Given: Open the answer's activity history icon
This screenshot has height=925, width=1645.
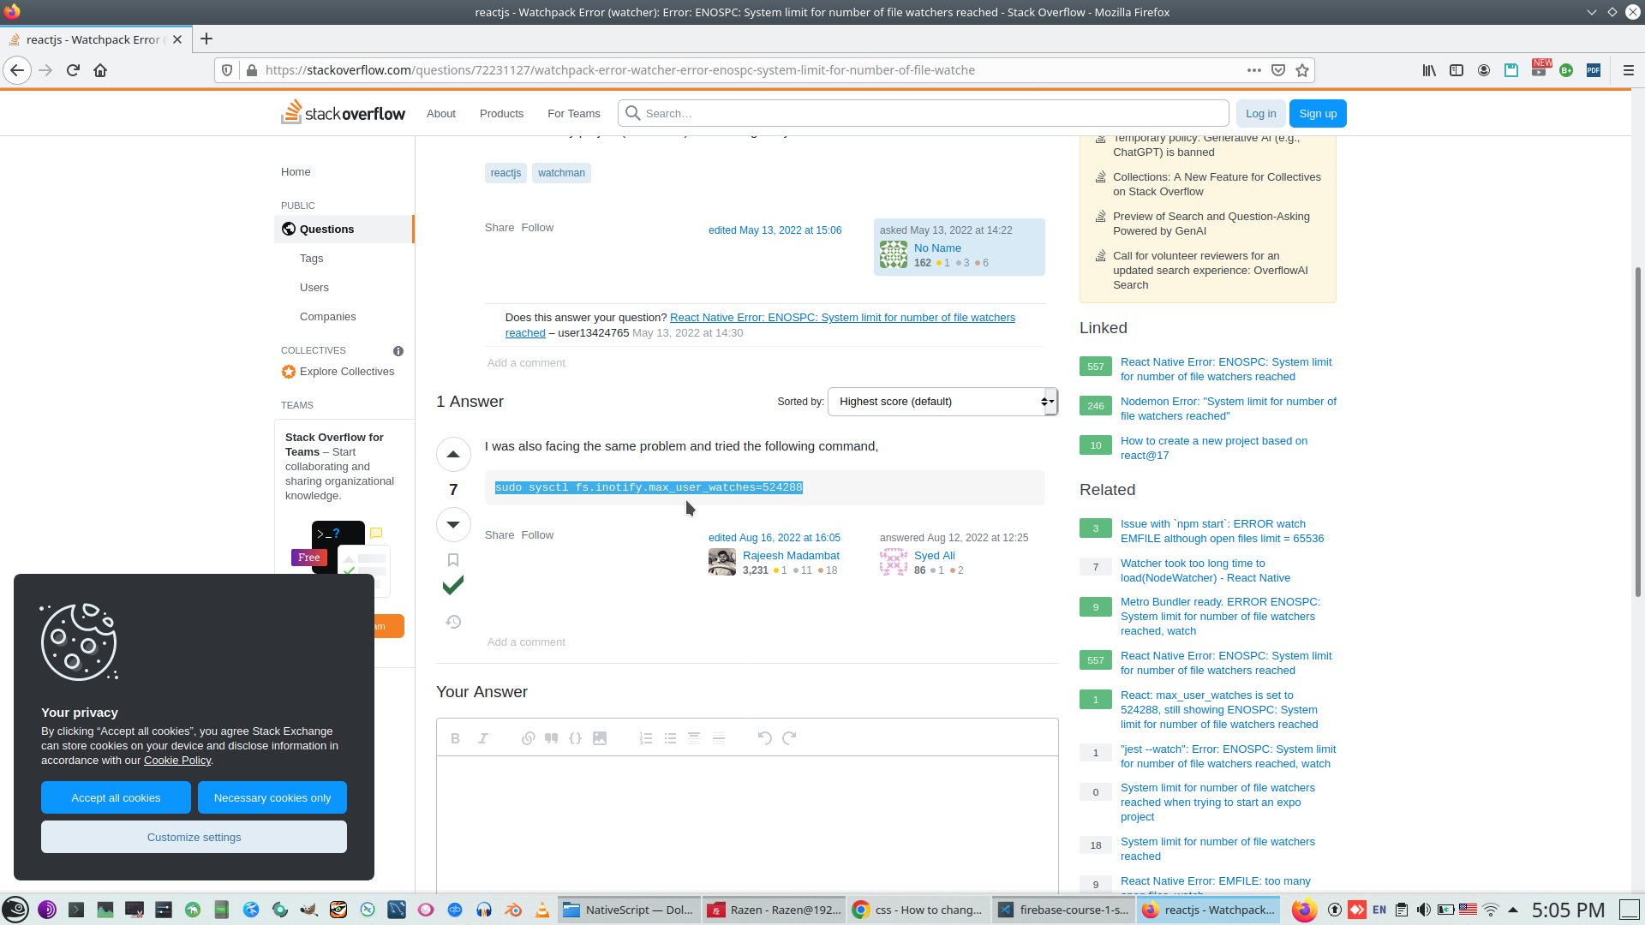Looking at the screenshot, I should pyautogui.click(x=453, y=622).
